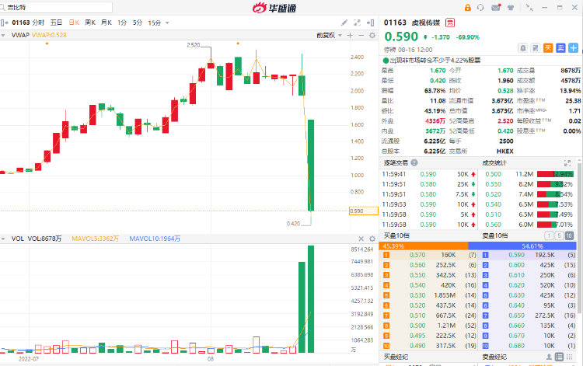Viewport: 583px width, 366px height.
Task: Switch broker queue to list view icon
Action: tap(559, 357)
